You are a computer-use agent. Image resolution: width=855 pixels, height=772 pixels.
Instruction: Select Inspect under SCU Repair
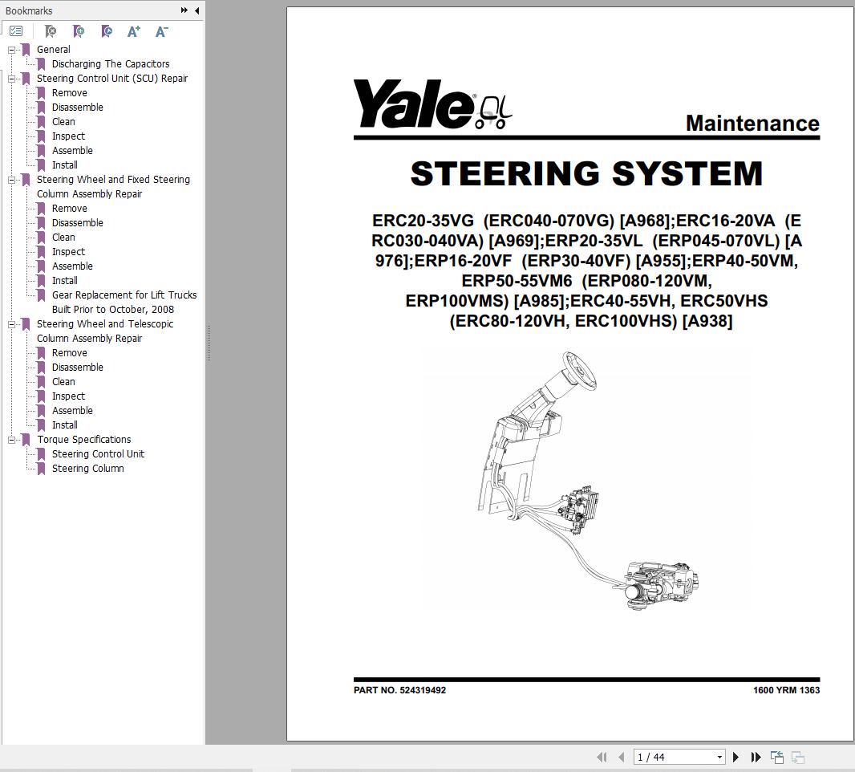68,136
